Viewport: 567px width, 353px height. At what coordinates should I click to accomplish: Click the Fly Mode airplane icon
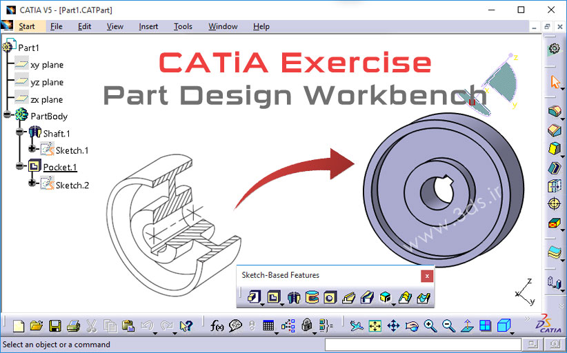click(x=357, y=326)
